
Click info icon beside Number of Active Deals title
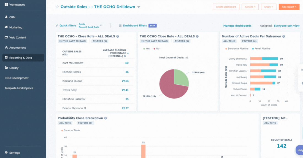pyautogui.click(x=284, y=36)
